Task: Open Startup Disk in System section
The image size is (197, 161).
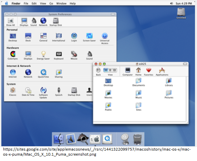Action: click(x=74, y=92)
